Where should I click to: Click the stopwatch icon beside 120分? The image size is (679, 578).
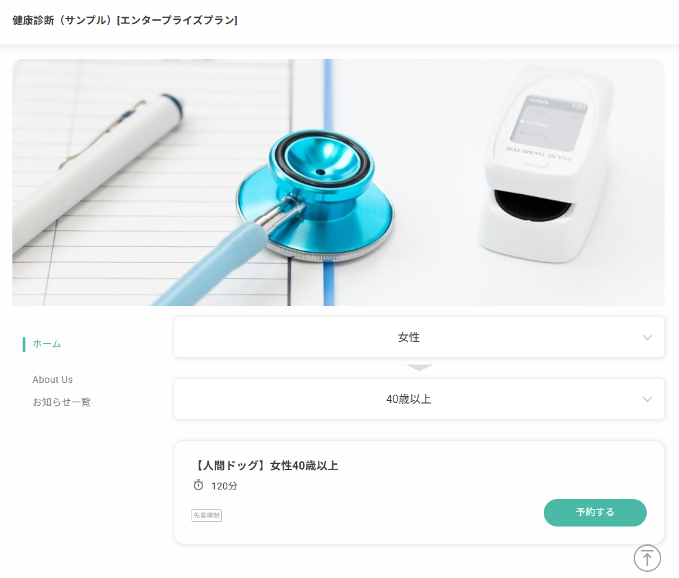pos(198,485)
